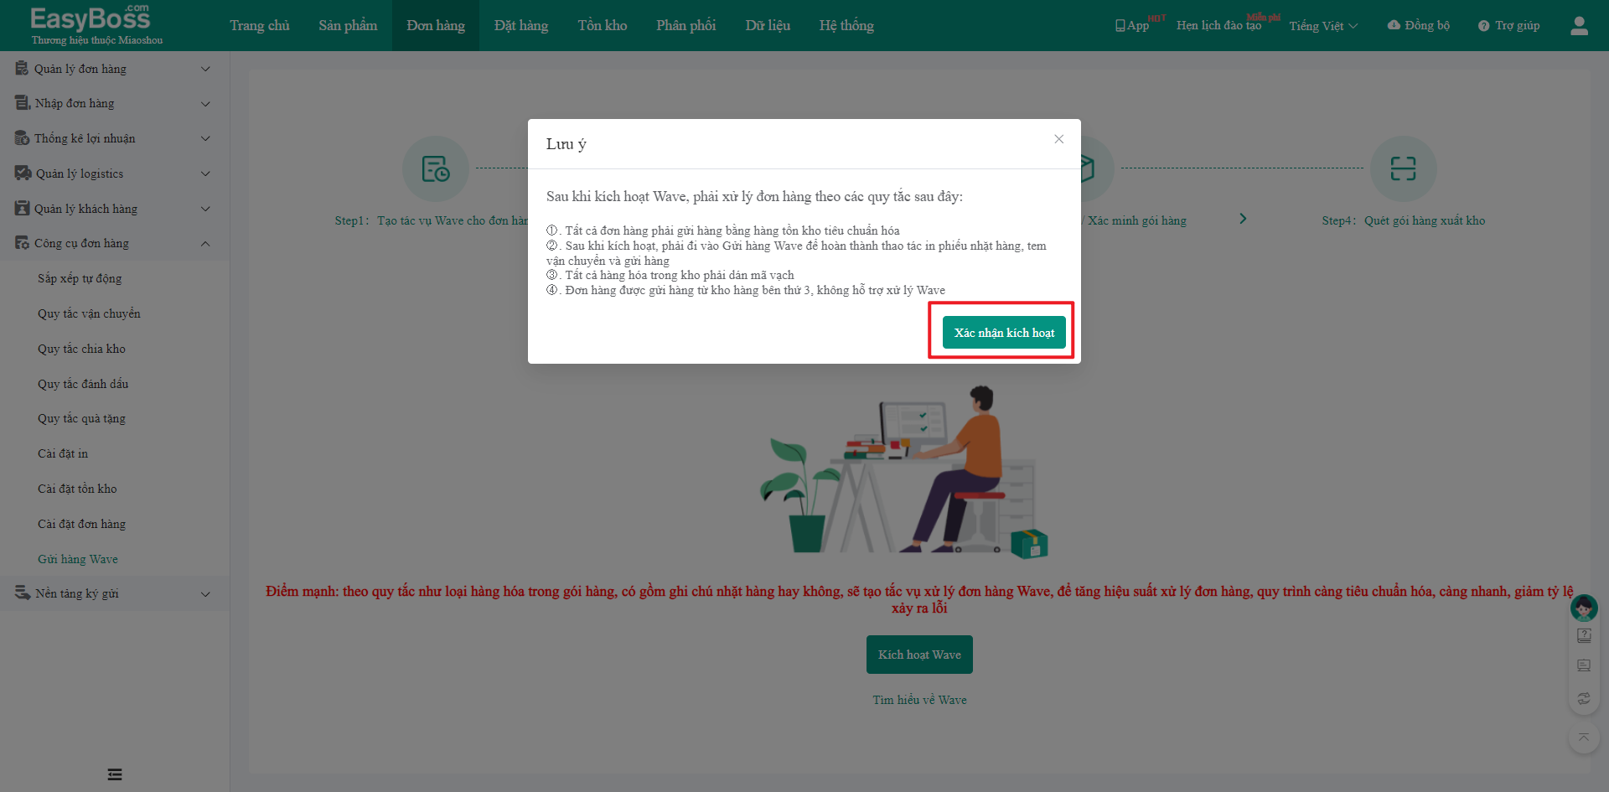
Task: Click Step4 Quét gói hàng xuất kho text
Action: pyautogui.click(x=1404, y=220)
